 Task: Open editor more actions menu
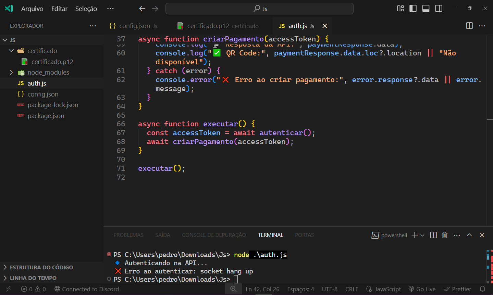click(x=482, y=26)
